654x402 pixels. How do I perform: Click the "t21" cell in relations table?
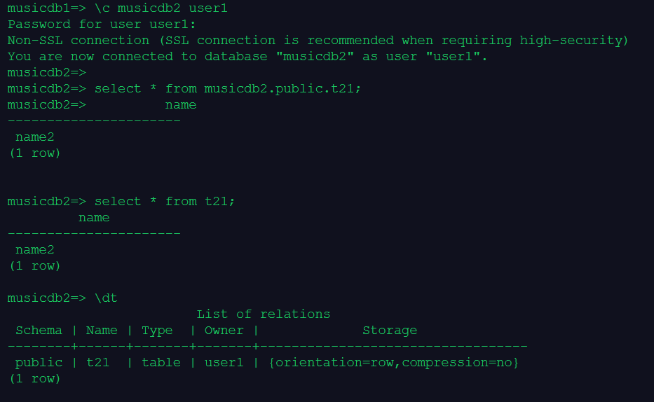click(x=97, y=363)
